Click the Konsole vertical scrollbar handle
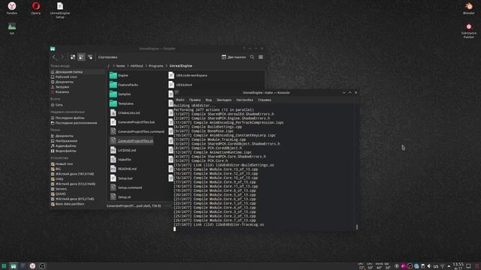This screenshot has height=270, width=481. (x=356, y=226)
